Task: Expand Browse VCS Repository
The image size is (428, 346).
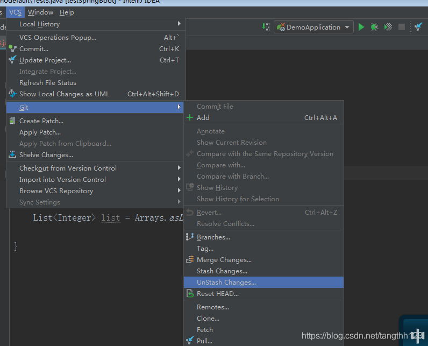Action: [96, 191]
